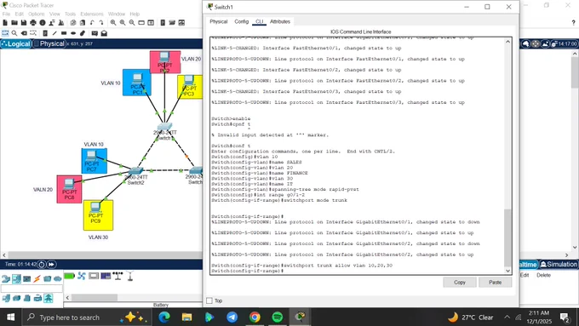Select the Connections lightning bolt category

(x=37, y=278)
